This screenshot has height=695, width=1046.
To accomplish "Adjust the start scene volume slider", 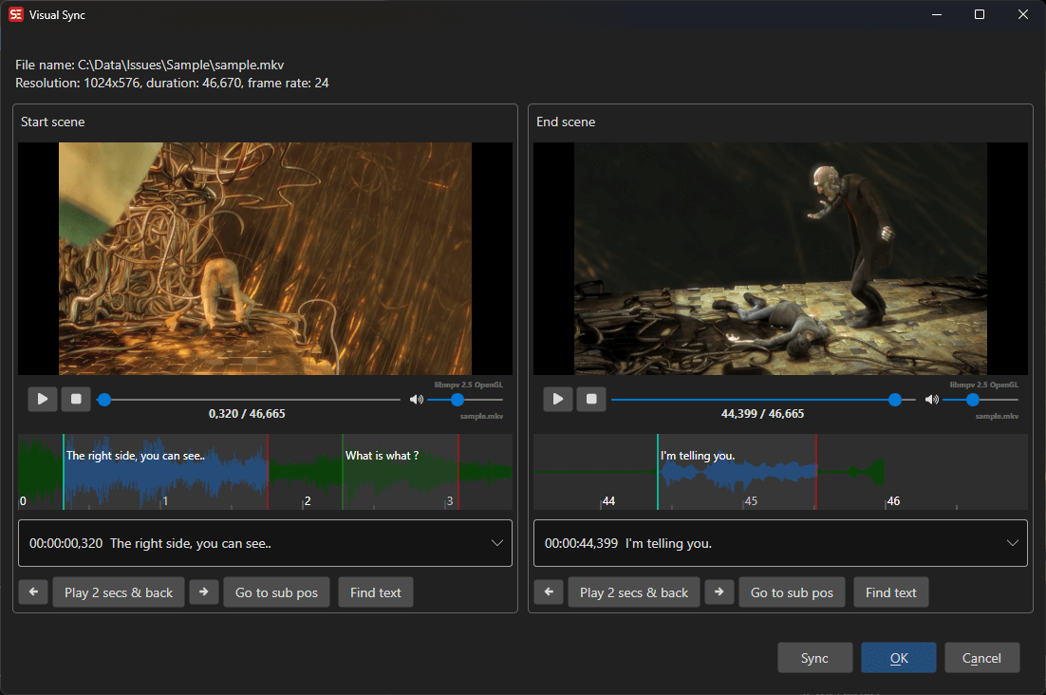I will coord(459,399).
